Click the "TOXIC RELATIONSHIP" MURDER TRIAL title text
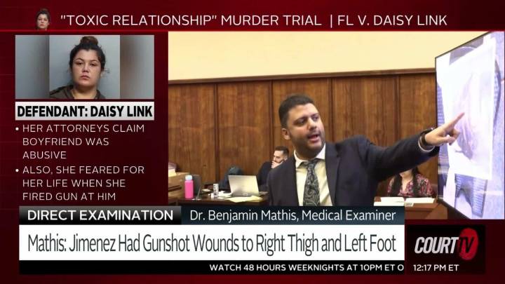This screenshot has width=505, height=284. pos(191,20)
